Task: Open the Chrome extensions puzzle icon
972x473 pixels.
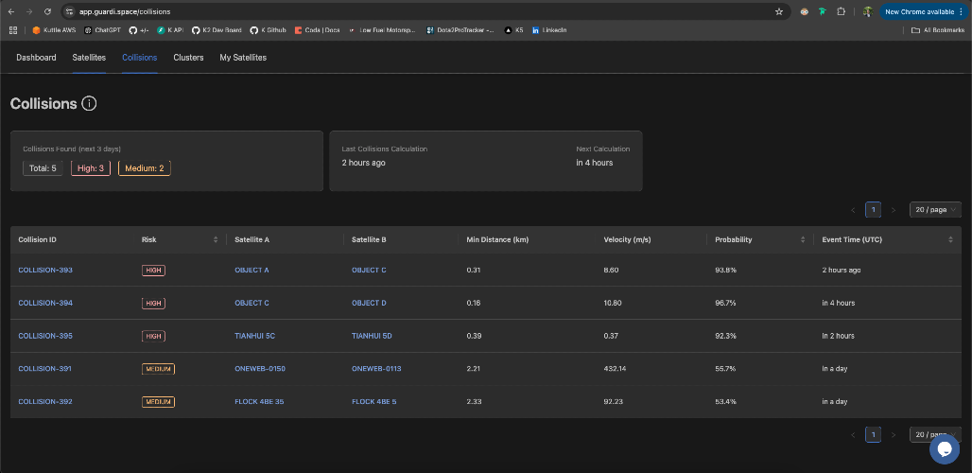Action: (841, 11)
